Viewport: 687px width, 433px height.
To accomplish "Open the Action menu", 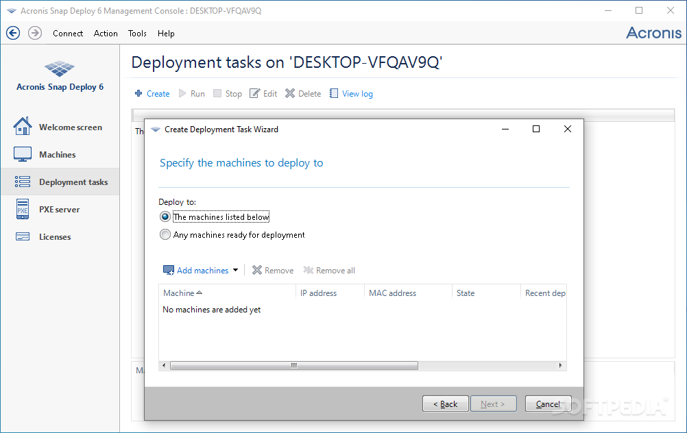I will point(106,34).
